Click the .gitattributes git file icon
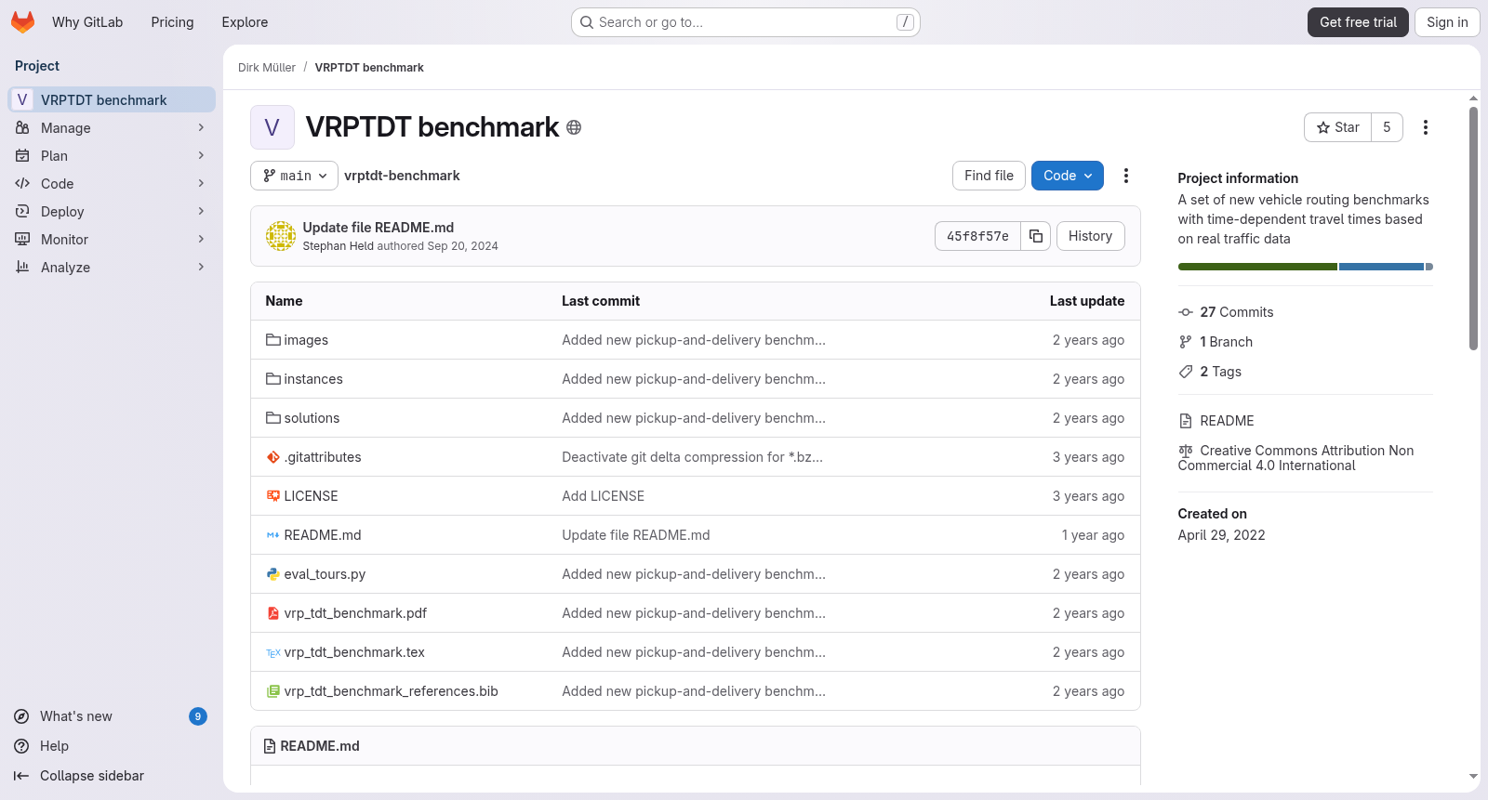This screenshot has height=800, width=1488. pos(273,457)
